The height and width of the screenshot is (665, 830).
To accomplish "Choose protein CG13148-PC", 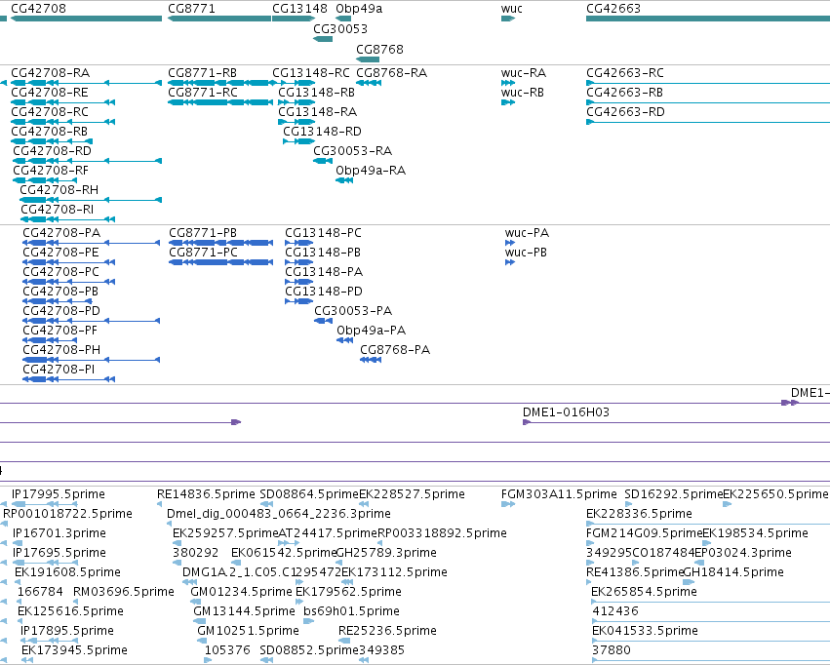I will click(x=323, y=233).
